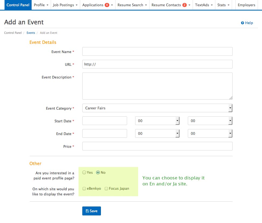Click the caret arrow beside TextAds
The image size is (262, 223).
(212, 5)
